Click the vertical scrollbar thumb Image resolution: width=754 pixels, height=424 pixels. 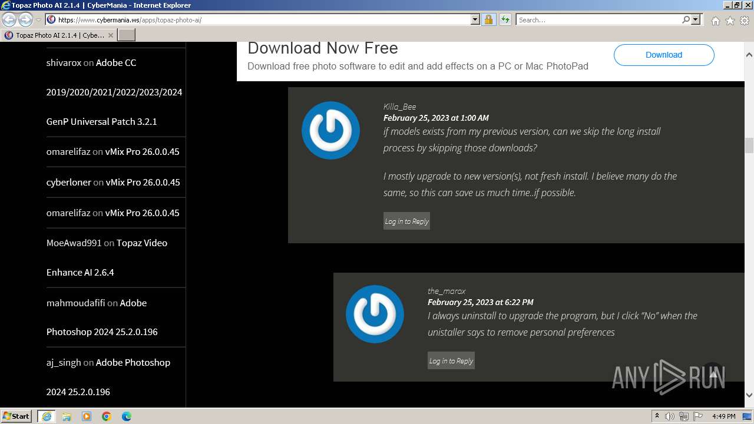[x=749, y=145]
